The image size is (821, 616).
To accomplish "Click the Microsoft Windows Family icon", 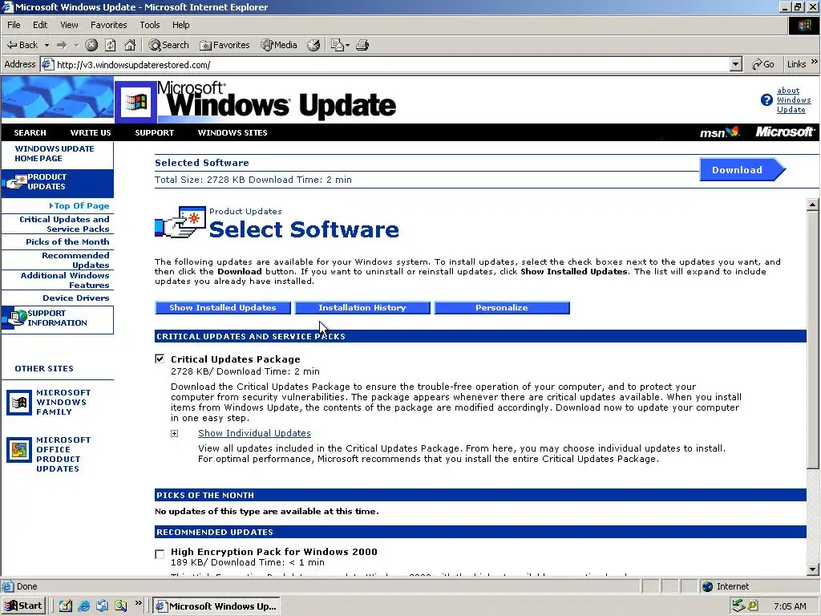I will point(19,403).
